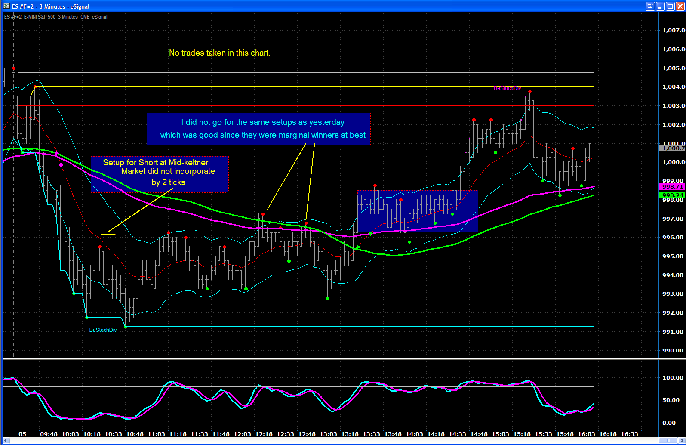Click the 15:03 time axis label
686x445 pixels.
point(500,434)
